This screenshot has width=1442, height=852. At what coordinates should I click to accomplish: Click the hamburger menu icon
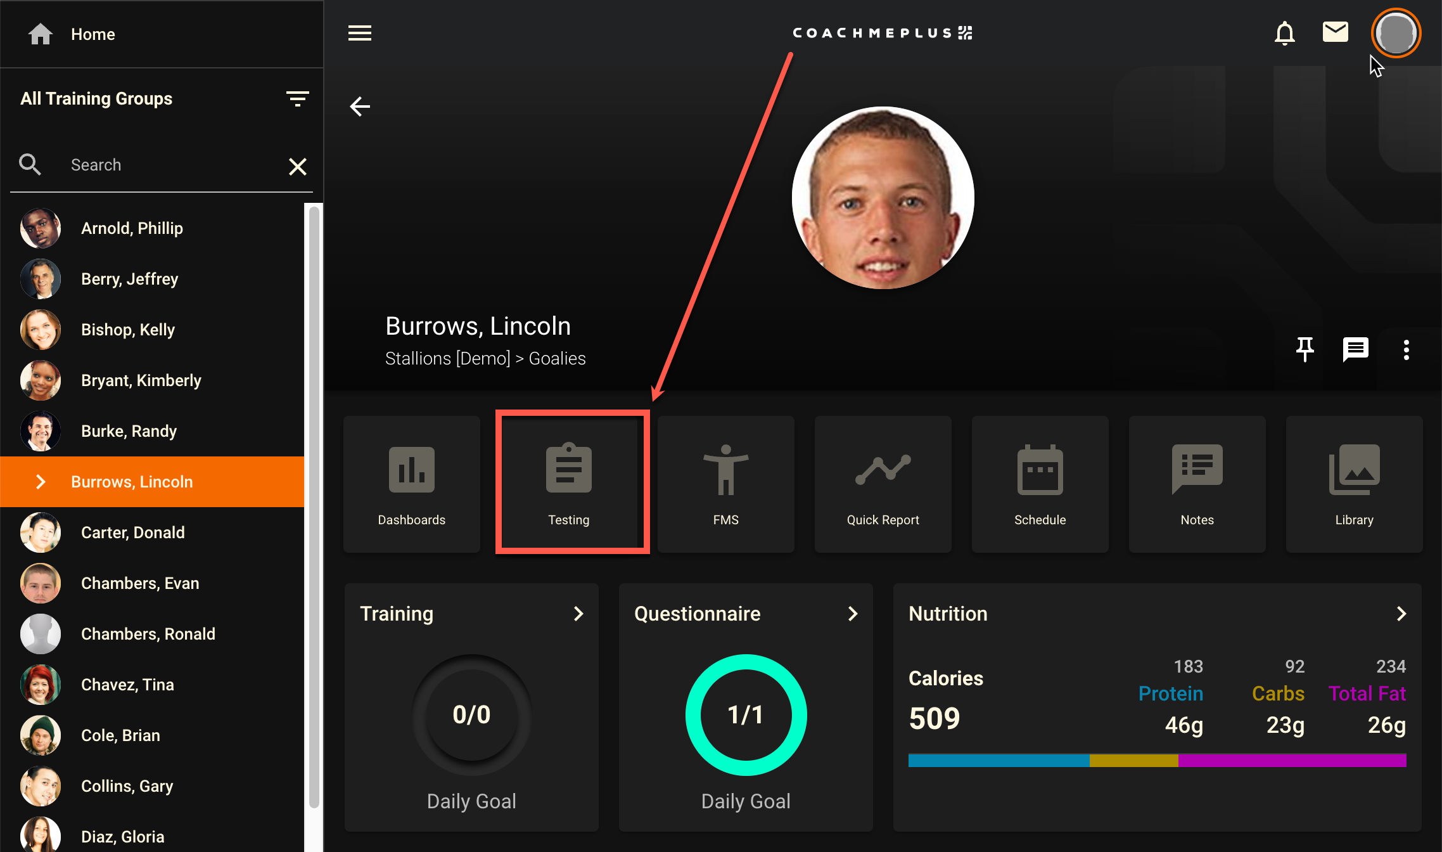tap(360, 33)
